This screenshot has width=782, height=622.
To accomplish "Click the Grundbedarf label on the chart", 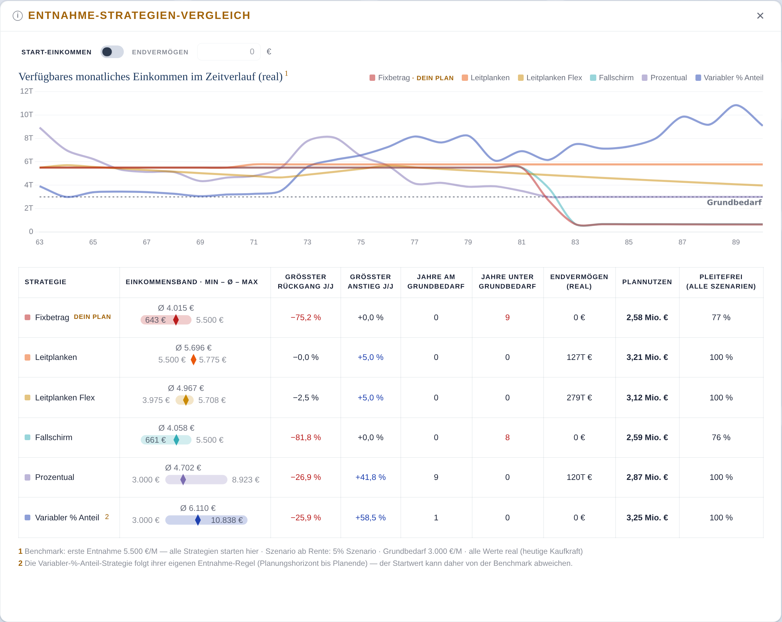I will tap(734, 202).
